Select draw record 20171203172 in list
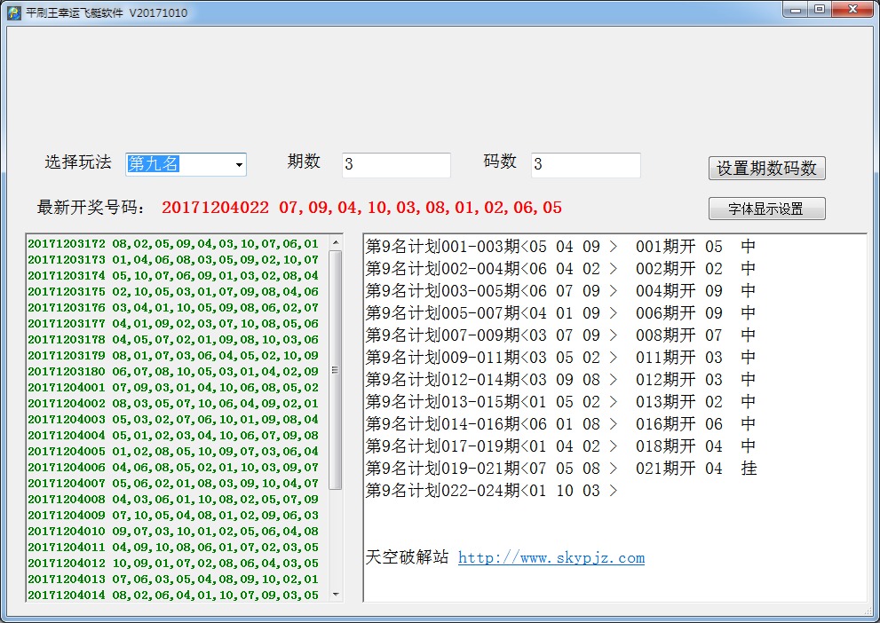 point(172,243)
